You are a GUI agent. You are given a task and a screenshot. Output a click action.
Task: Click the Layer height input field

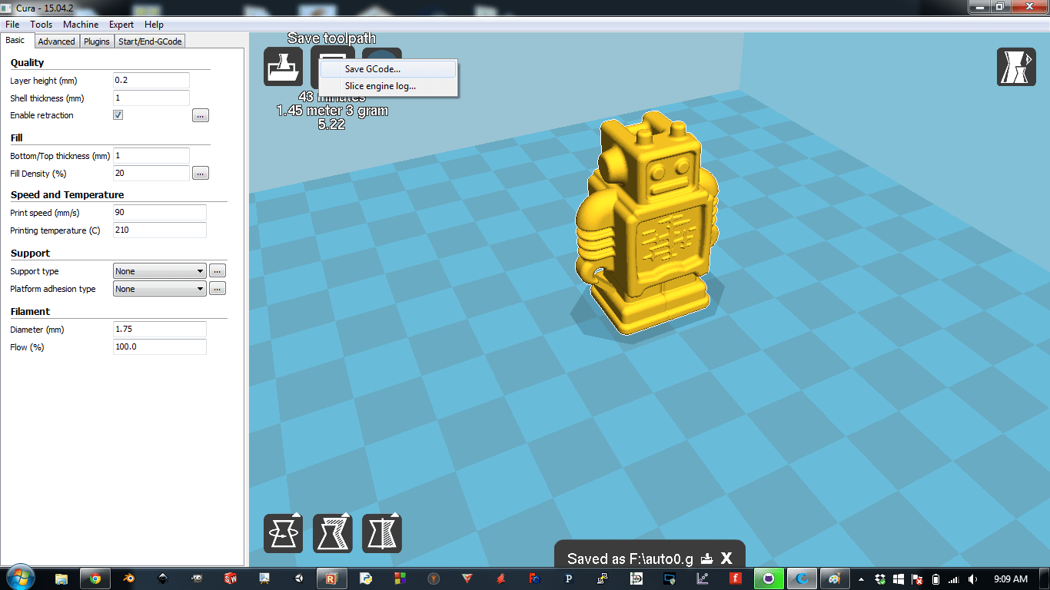[151, 81]
